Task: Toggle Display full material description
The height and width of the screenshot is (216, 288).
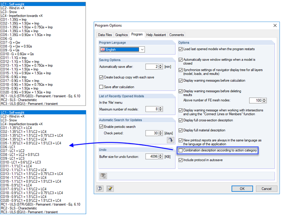Action: click(x=180, y=130)
